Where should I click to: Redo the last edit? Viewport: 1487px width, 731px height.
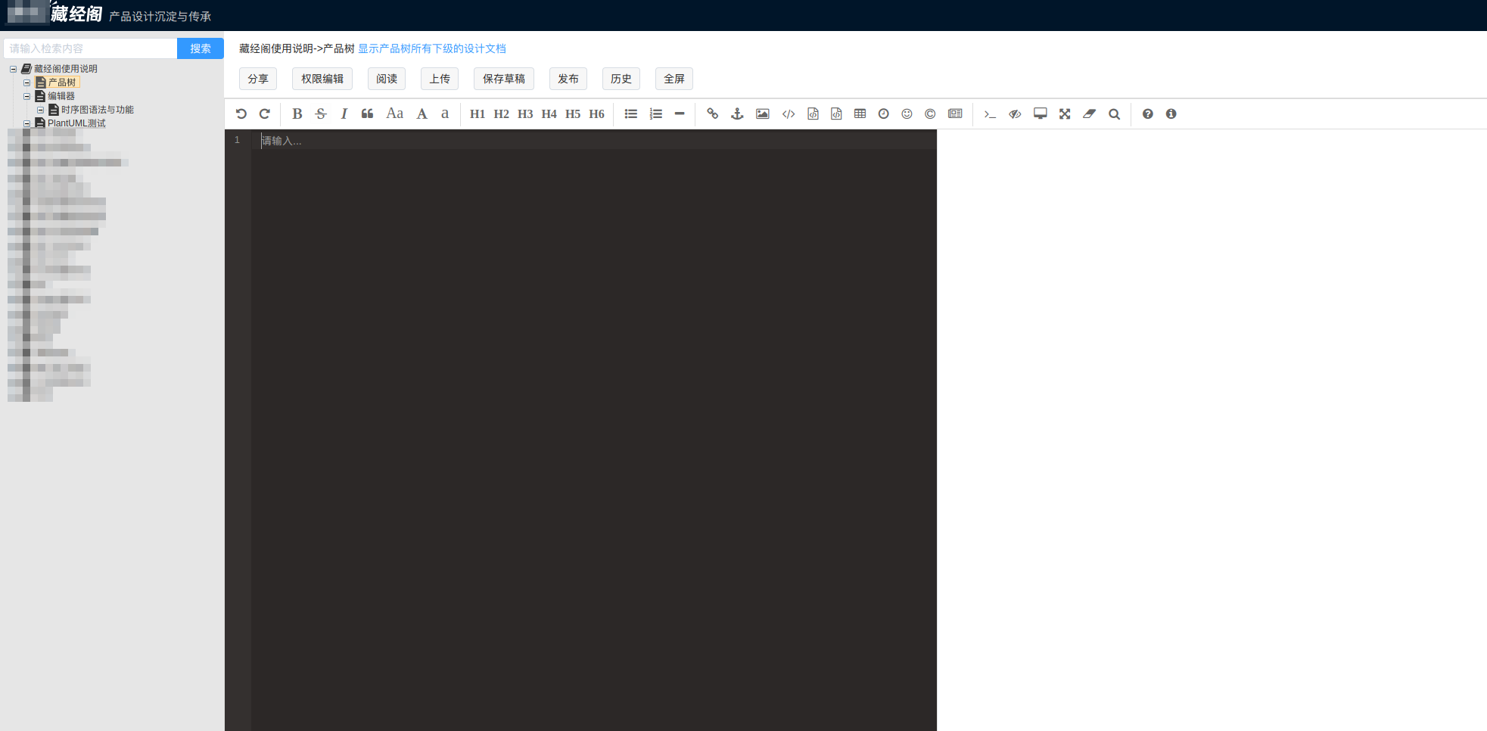pyautogui.click(x=265, y=114)
